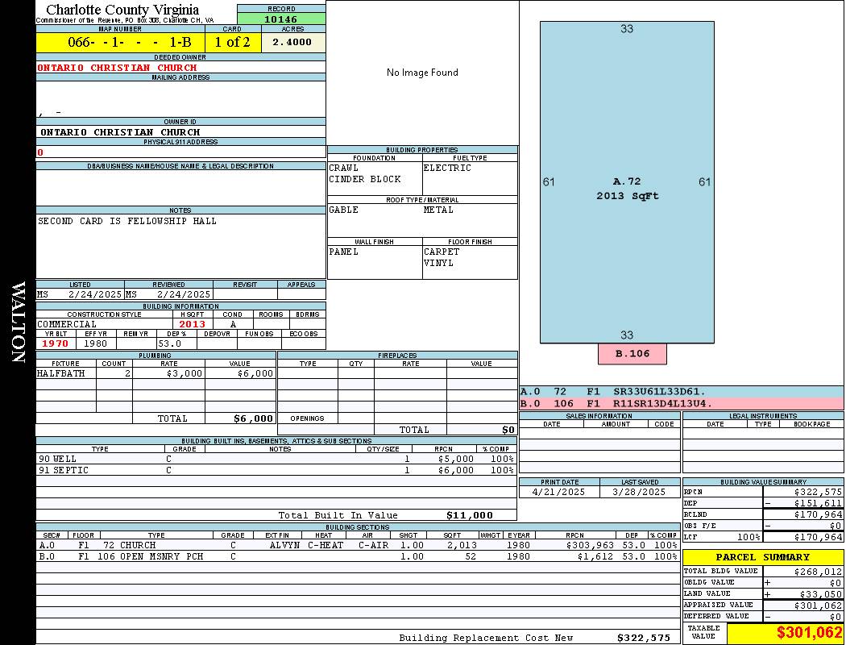Image resolution: width=846 pixels, height=645 pixels.
Task: Select the print date 4/21/2025
Action: click(x=559, y=492)
